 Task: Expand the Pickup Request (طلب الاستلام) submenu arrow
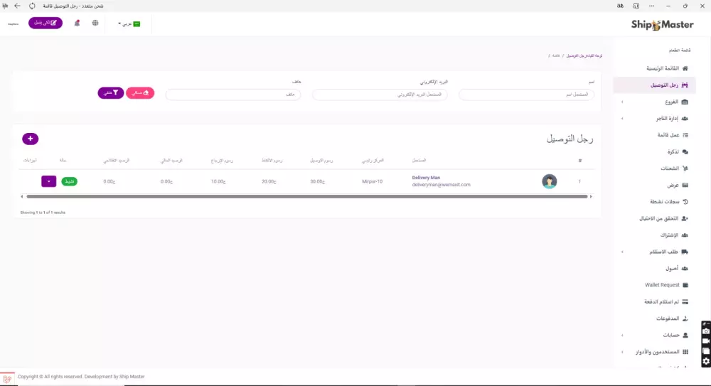point(622,252)
